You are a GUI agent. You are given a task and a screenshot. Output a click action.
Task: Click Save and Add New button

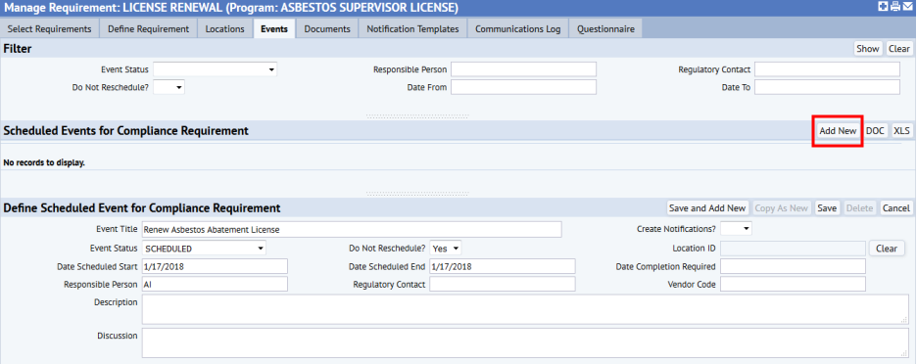pos(707,208)
